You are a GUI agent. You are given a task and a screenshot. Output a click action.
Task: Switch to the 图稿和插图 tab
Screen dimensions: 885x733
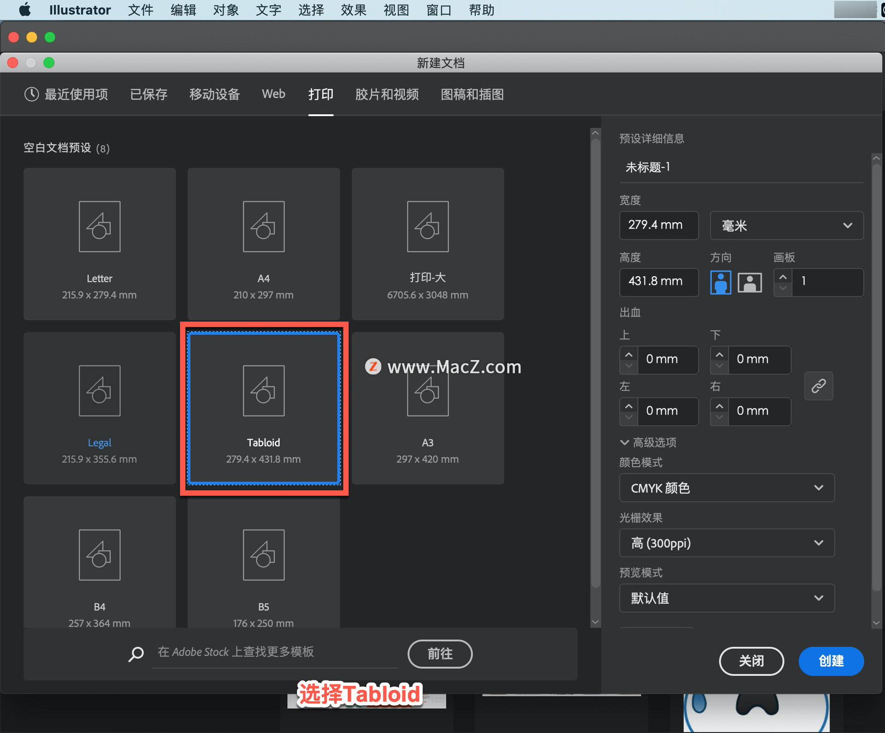coord(472,95)
